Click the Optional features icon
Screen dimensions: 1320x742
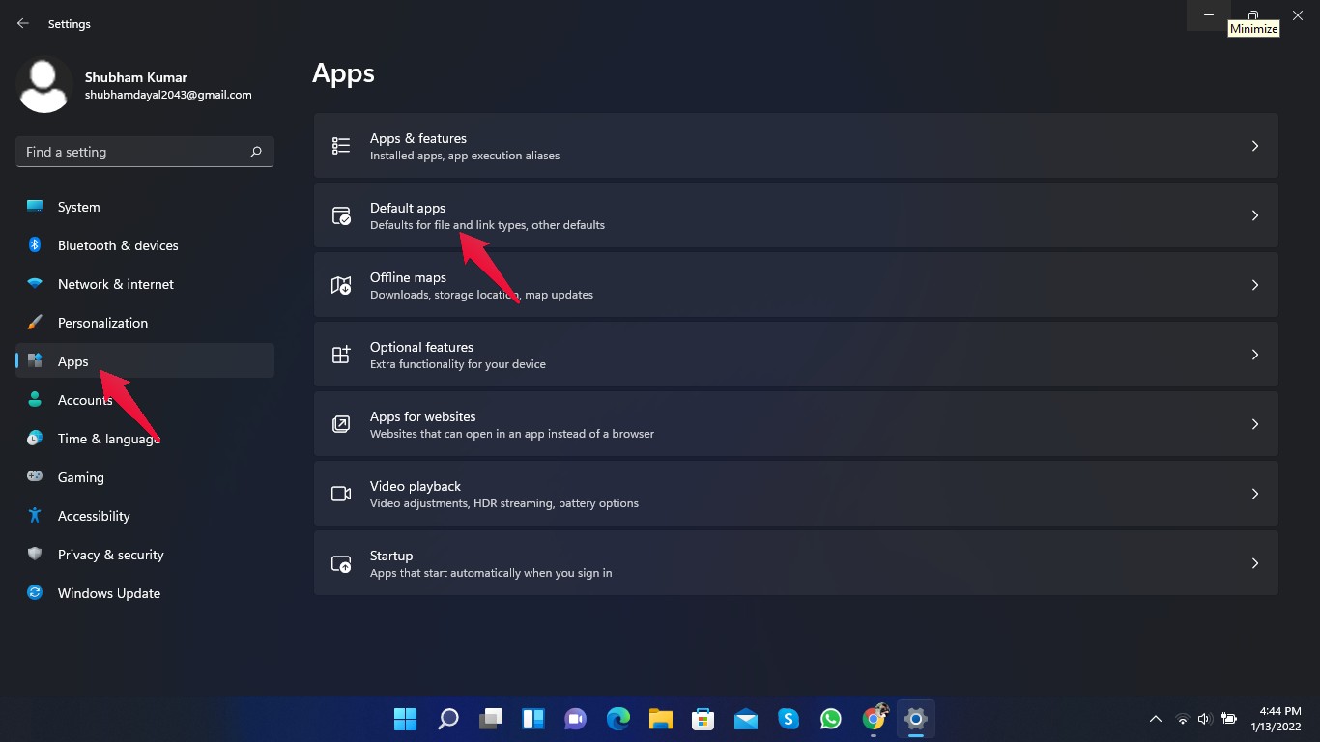pos(341,355)
